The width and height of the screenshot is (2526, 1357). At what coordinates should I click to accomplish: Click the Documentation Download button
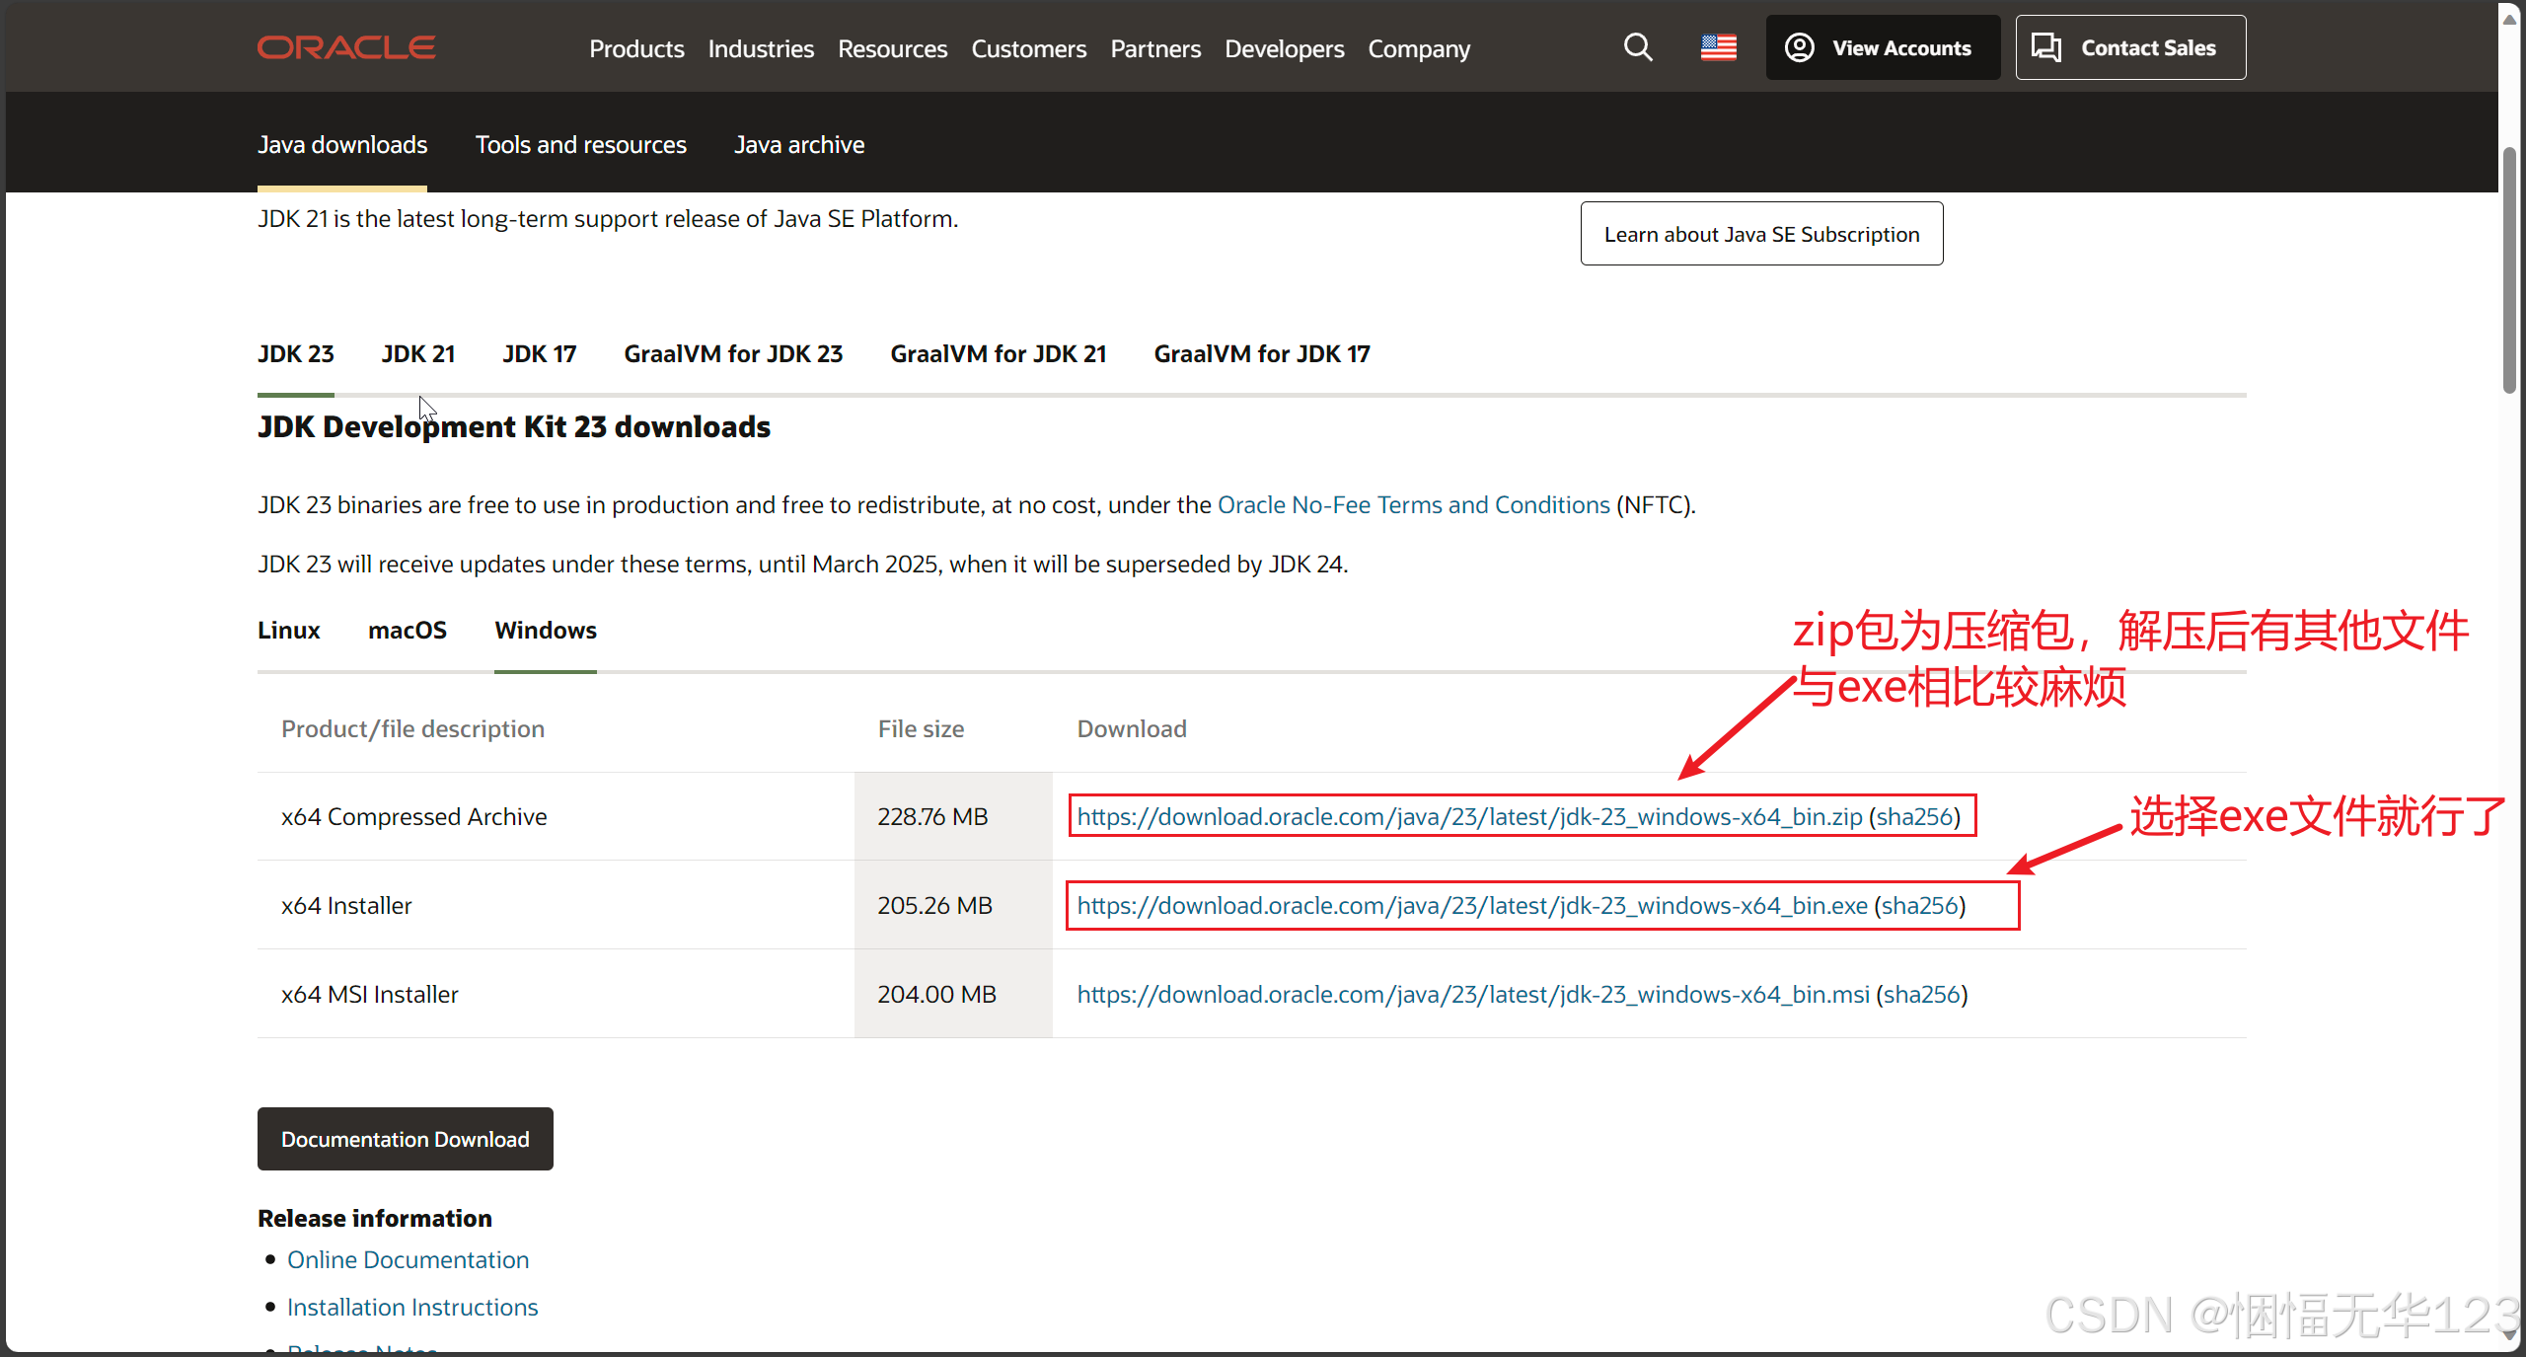click(x=405, y=1139)
